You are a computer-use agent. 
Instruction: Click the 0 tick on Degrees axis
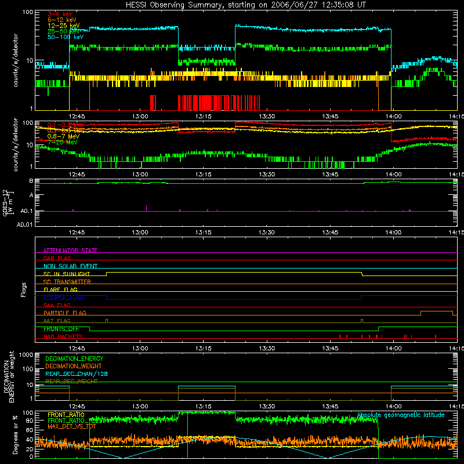tap(31, 457)
